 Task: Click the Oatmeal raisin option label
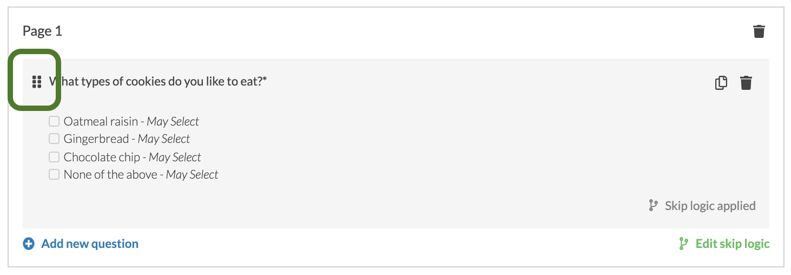click(101, 121)
